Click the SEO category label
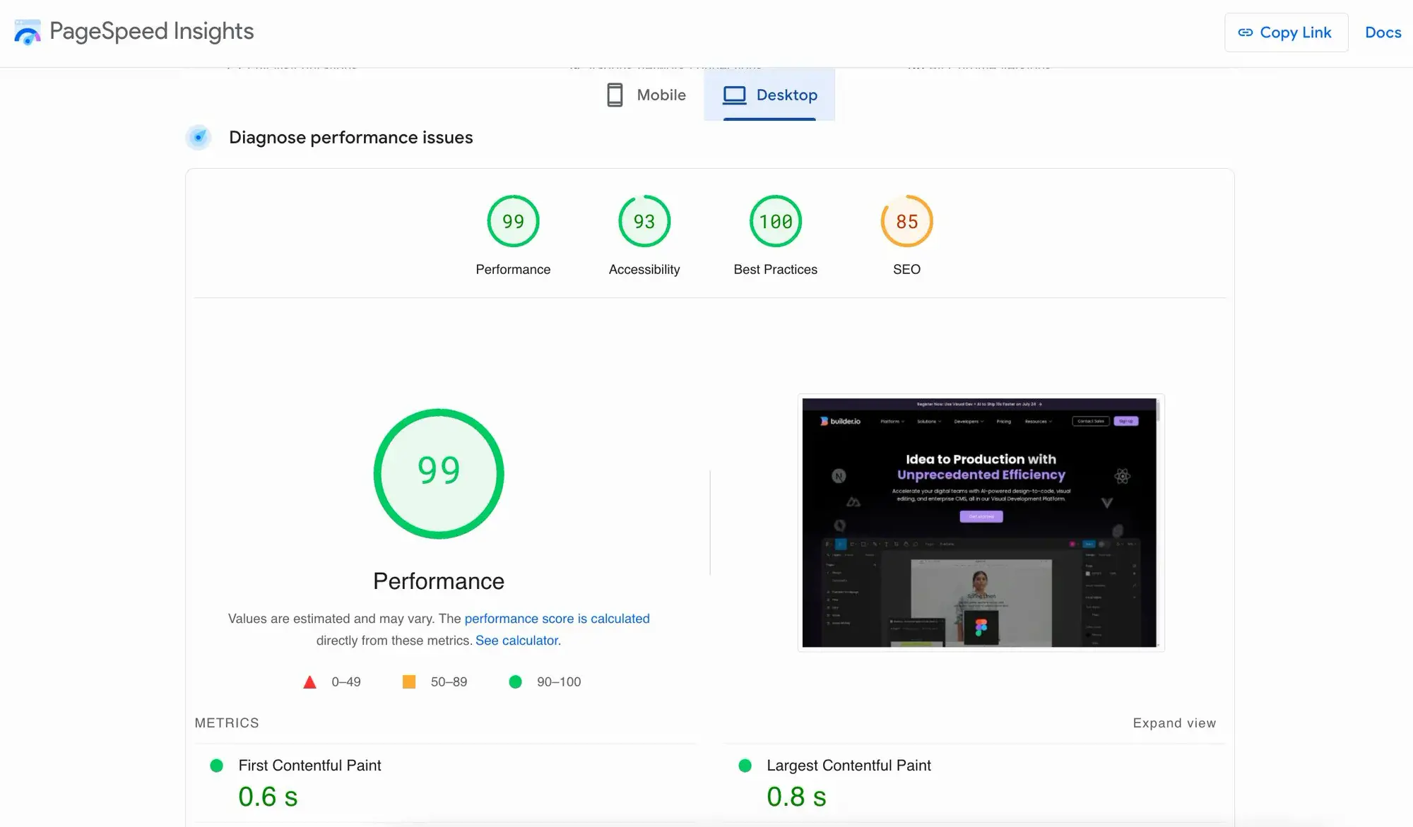The width and height of the screenshot is (1413, 827). click(x=907, y=269)
